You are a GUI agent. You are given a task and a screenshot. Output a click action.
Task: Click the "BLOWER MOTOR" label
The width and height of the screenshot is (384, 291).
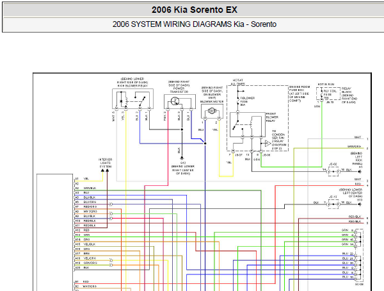point(212,101)
